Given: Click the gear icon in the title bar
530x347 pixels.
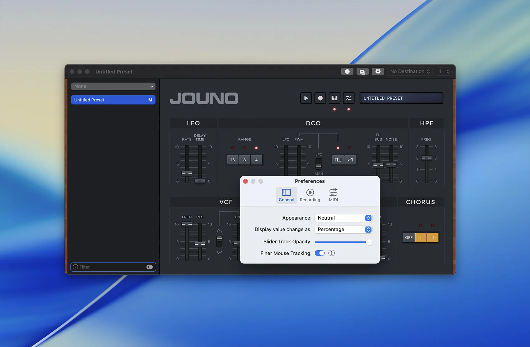Looking at the screenshot, I should (x=378, y=71).
